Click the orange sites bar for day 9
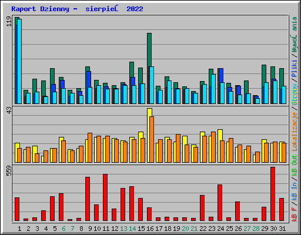Image resolution: width=301 pixels, height=235 pixels. [90, 147]
